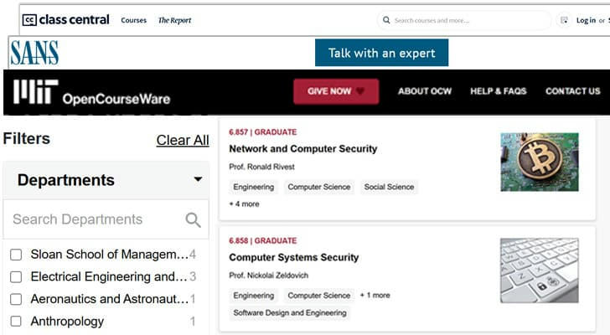Viewport: 610px width, 335px height.
Task: Collapse the Departments filter section arrow
Action: click(x=198, y=179)
